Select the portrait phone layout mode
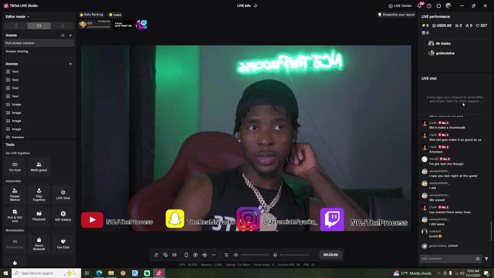The width and height of the screenshot is (494, 278). tap(16, 26)
